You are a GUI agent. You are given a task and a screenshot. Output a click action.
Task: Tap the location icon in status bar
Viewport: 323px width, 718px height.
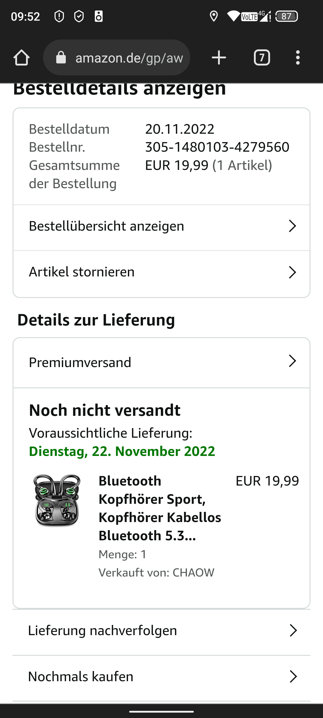(x=214, y=16)
